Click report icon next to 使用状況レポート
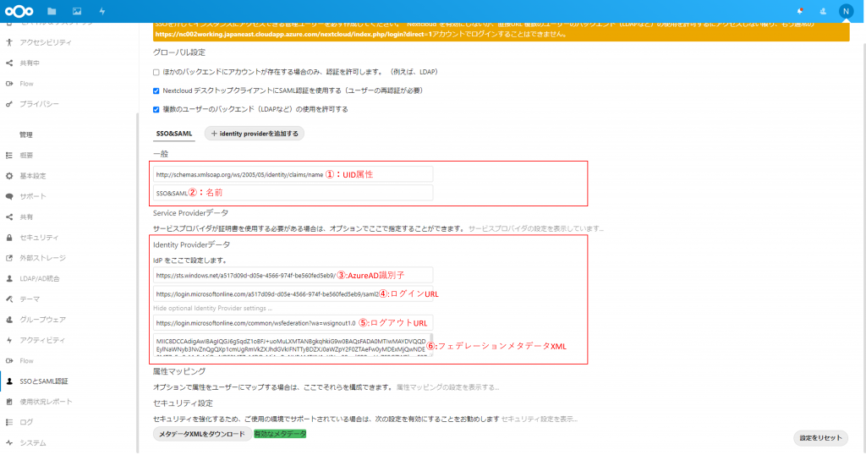 pyautogui.click(x=8, y=402)
